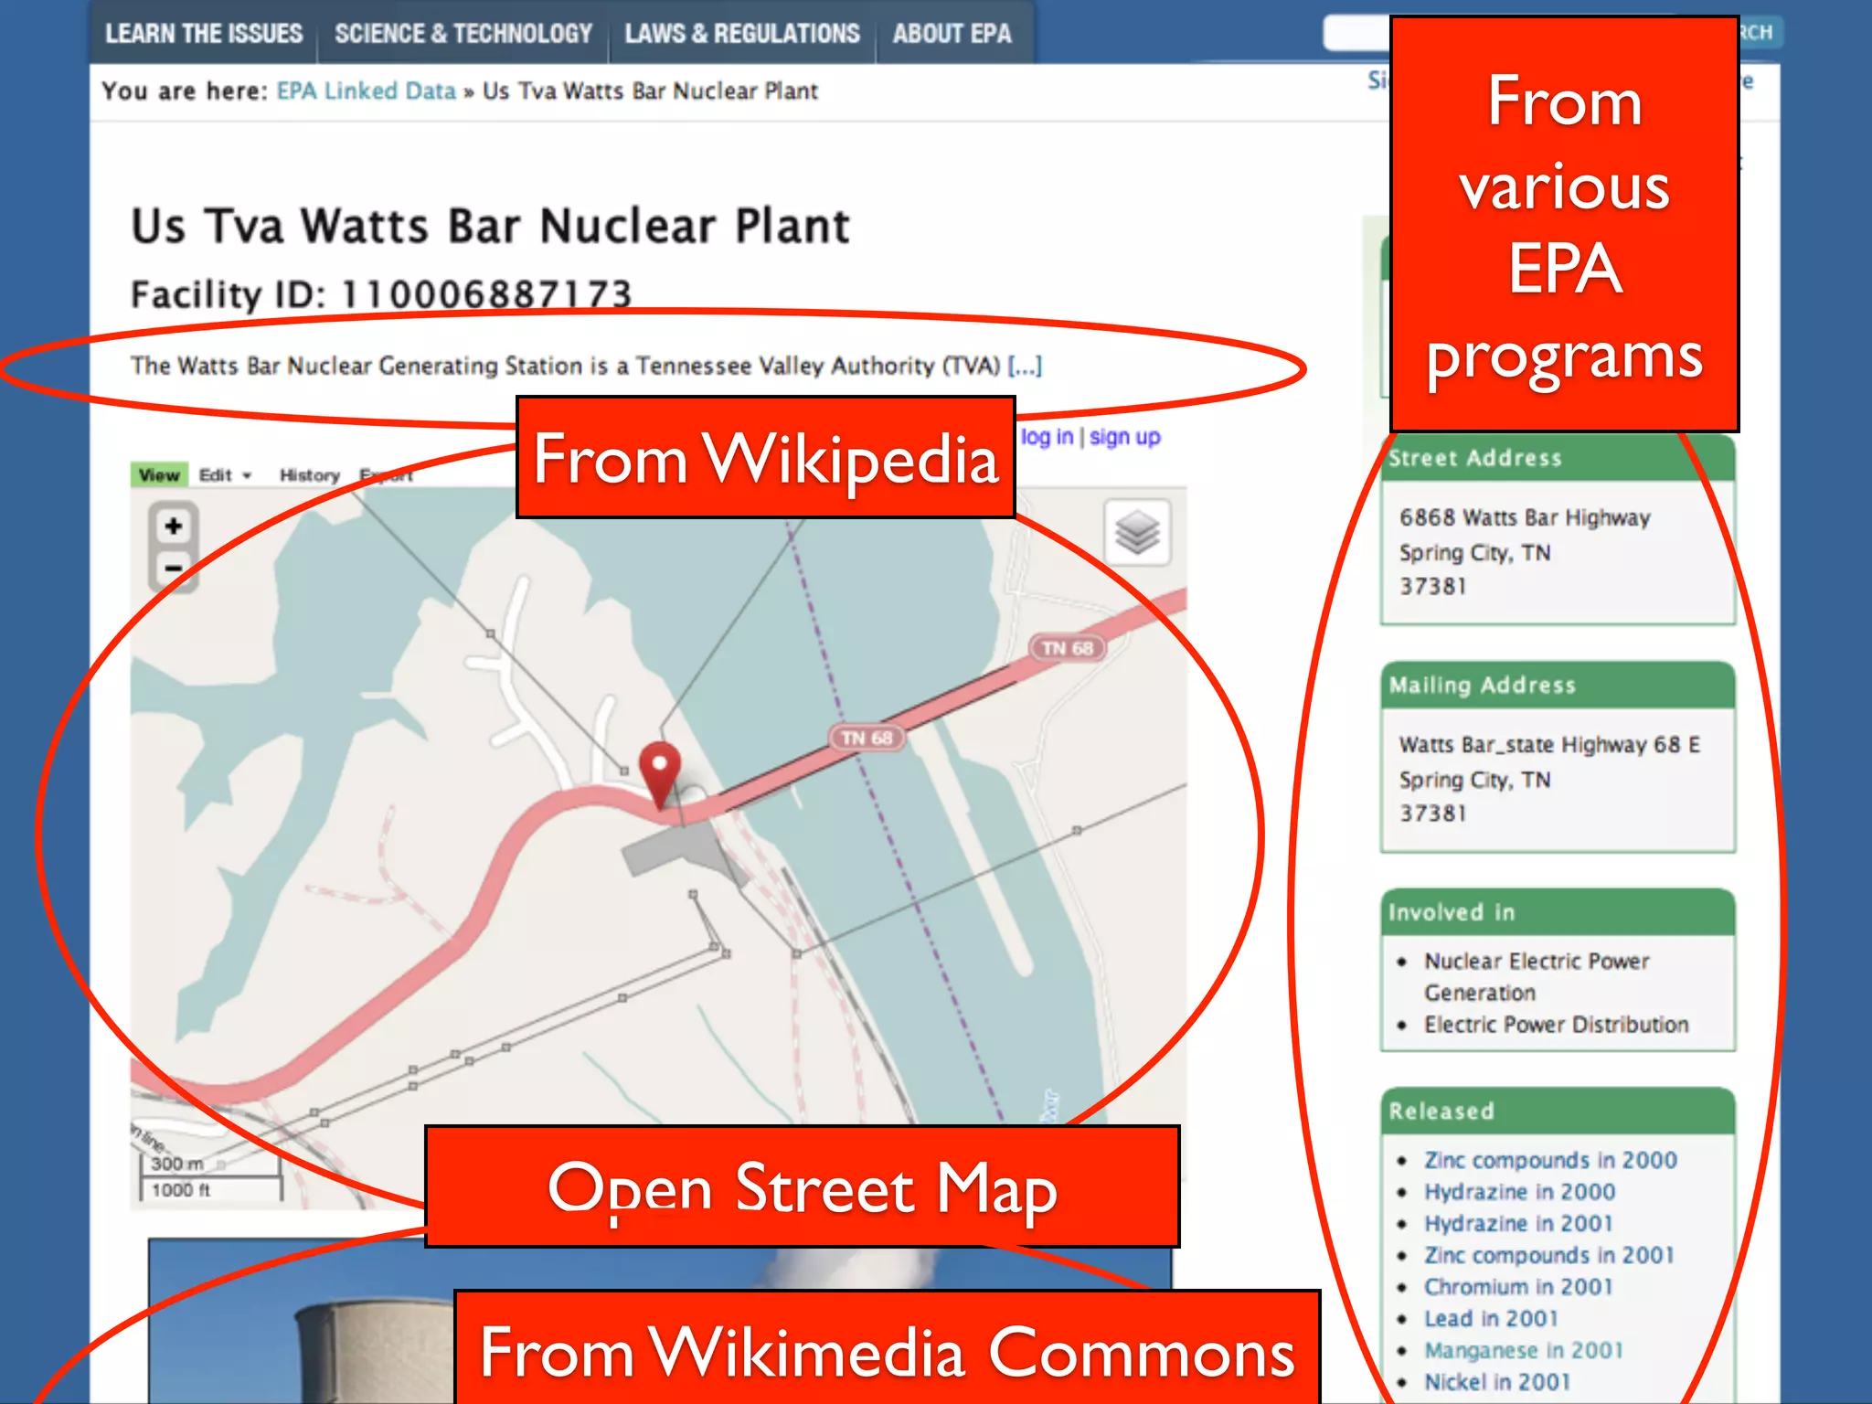Image resolution: width=1872 pixels, height=1404 pixels.
Task: Open Science & Technology menu
Action: coord(463,34)
